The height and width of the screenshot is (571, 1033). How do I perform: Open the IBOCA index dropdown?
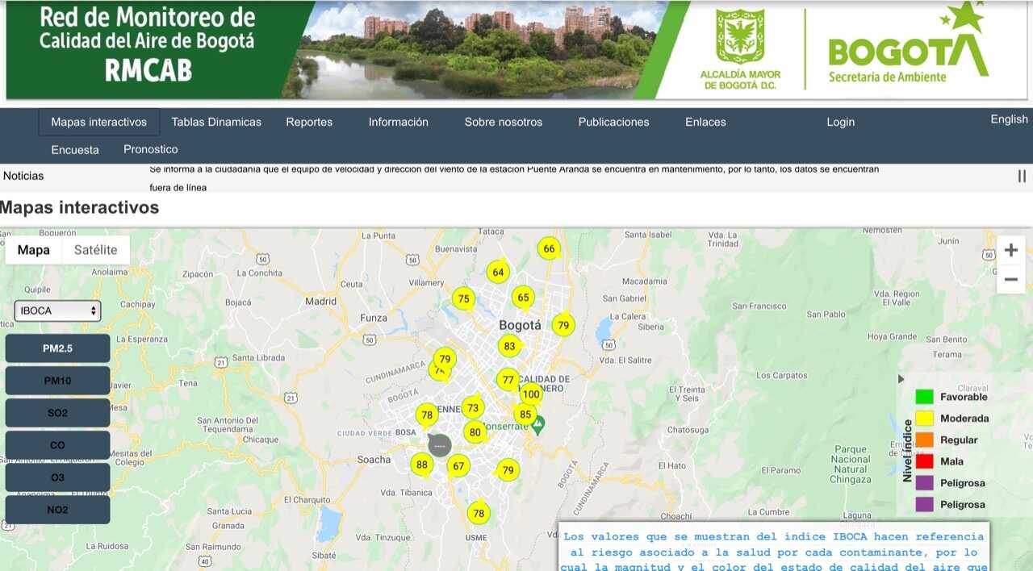[x=57, y=311]
